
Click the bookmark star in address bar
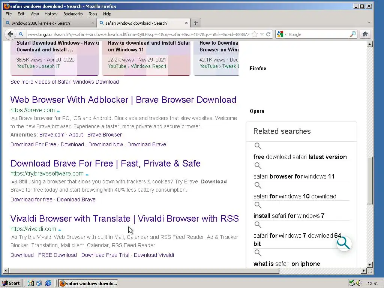point(255,34)
